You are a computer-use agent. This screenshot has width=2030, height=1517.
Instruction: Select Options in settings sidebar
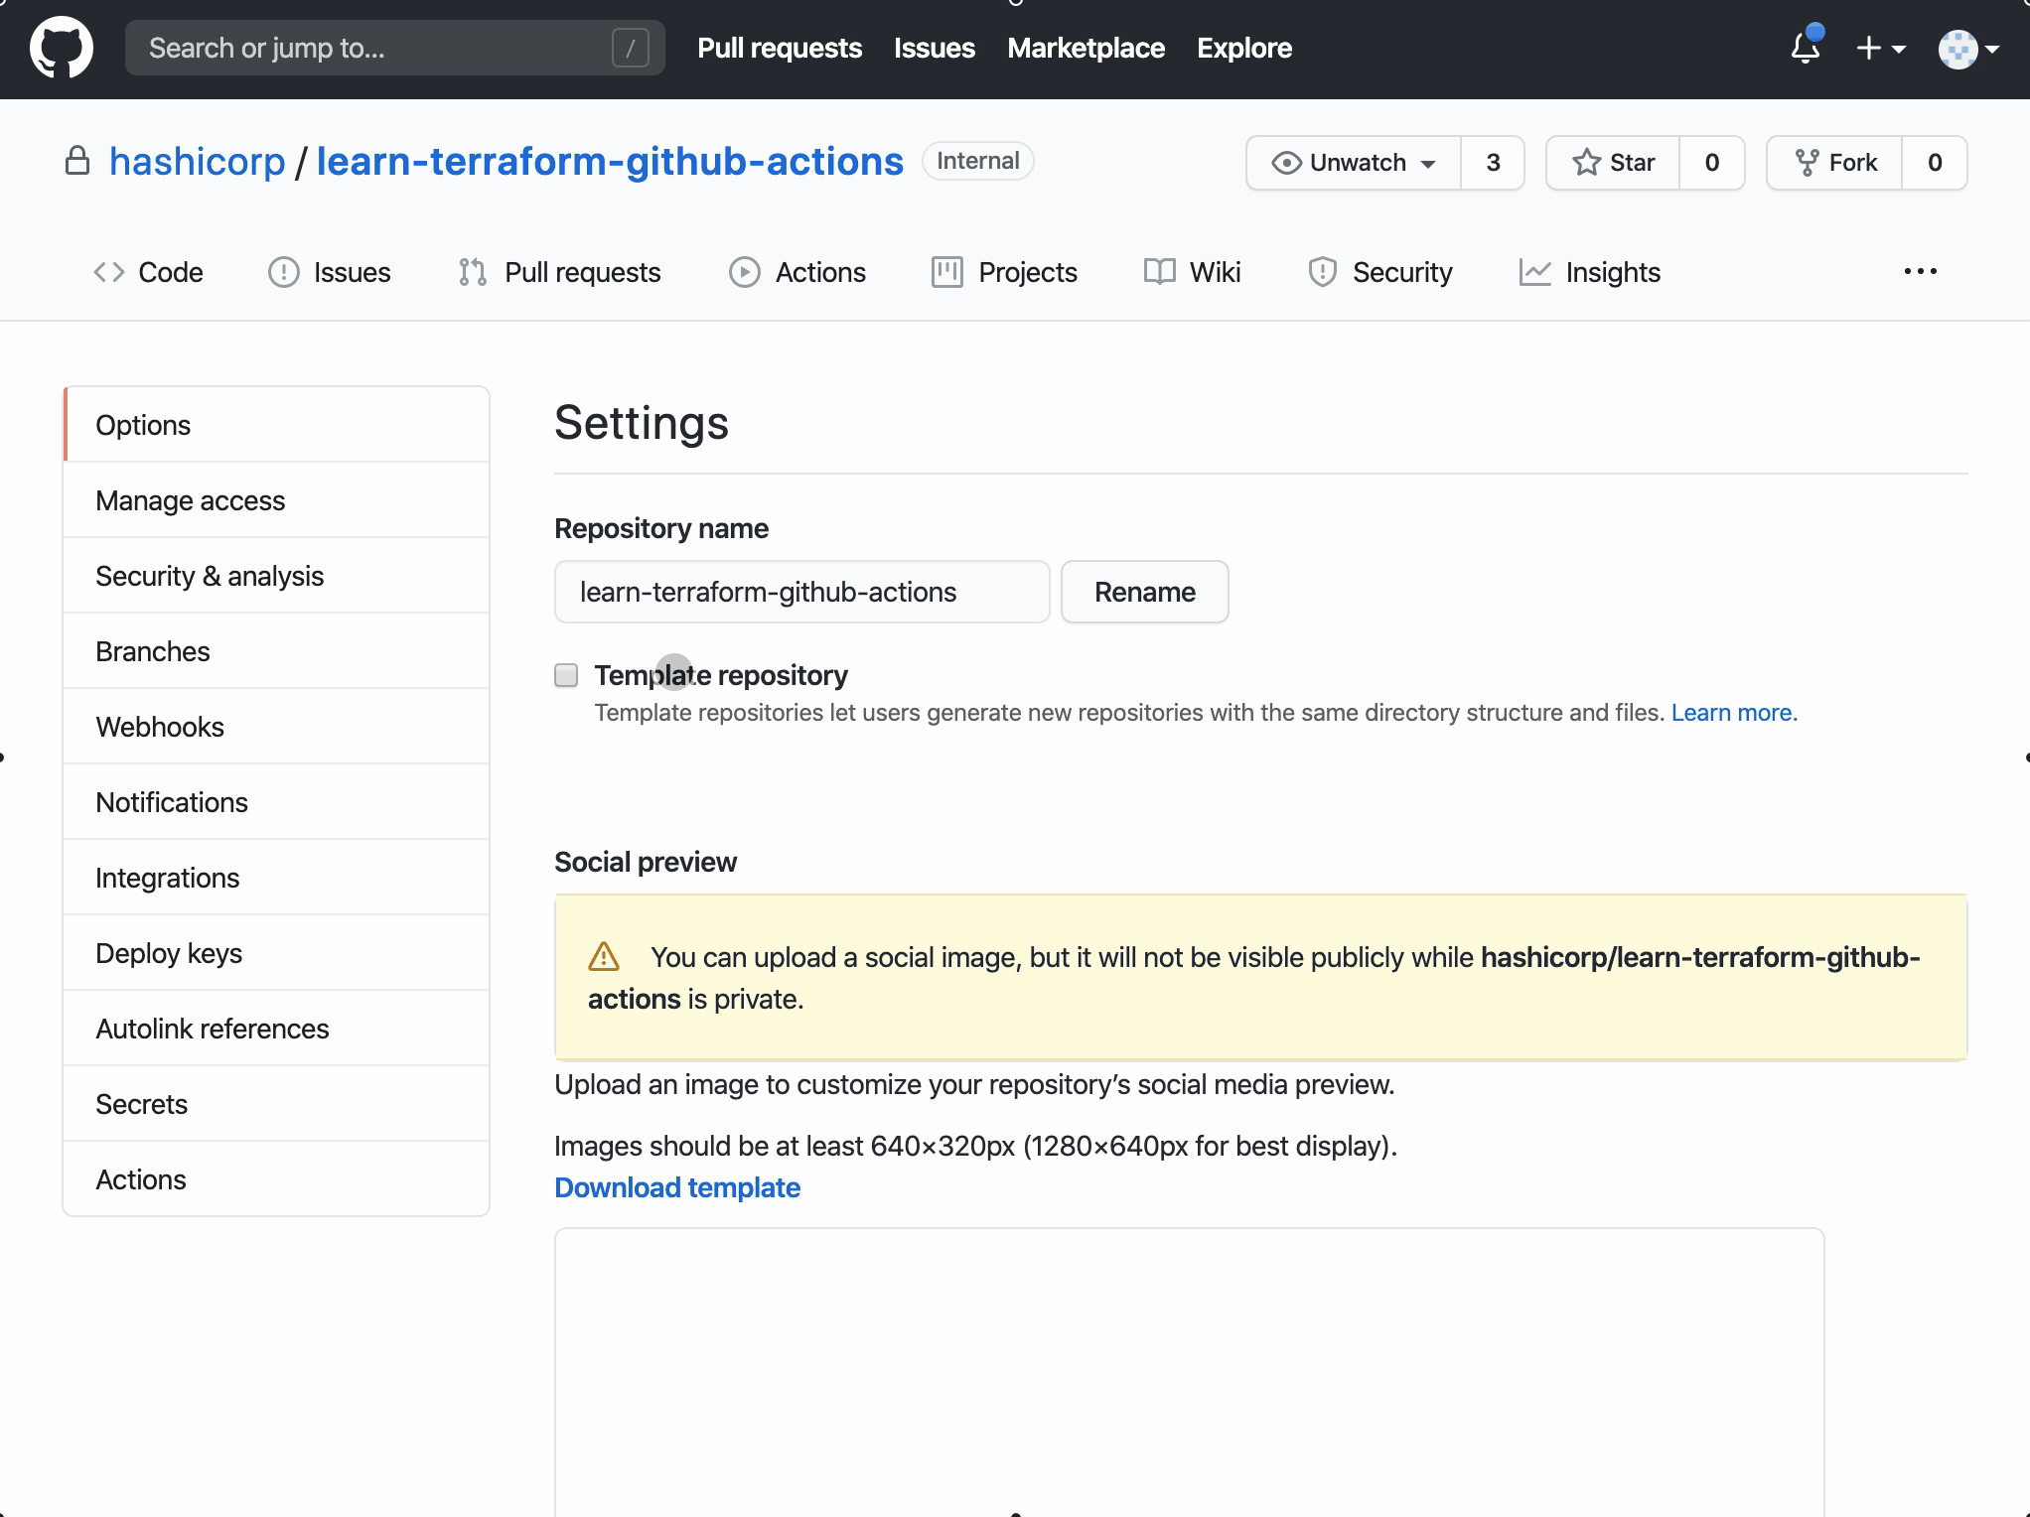click(276, 425)
